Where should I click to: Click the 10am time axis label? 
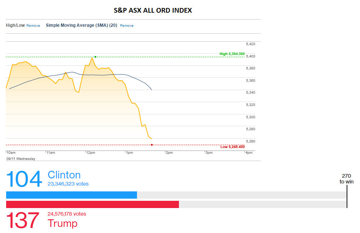click(x=11, y=153)
